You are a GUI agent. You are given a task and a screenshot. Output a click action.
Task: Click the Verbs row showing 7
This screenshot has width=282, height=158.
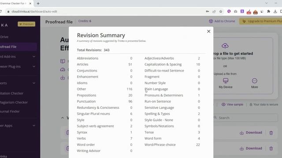tap(104, 139)
